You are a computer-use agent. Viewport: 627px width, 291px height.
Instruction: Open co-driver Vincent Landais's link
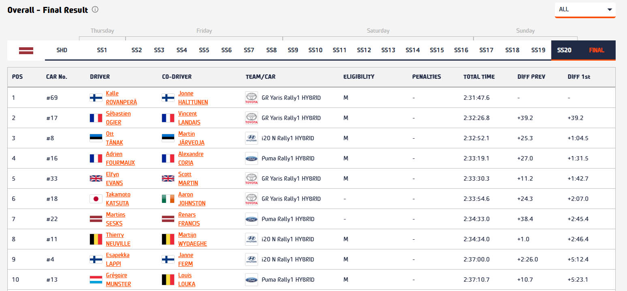[x=189, y=118]
